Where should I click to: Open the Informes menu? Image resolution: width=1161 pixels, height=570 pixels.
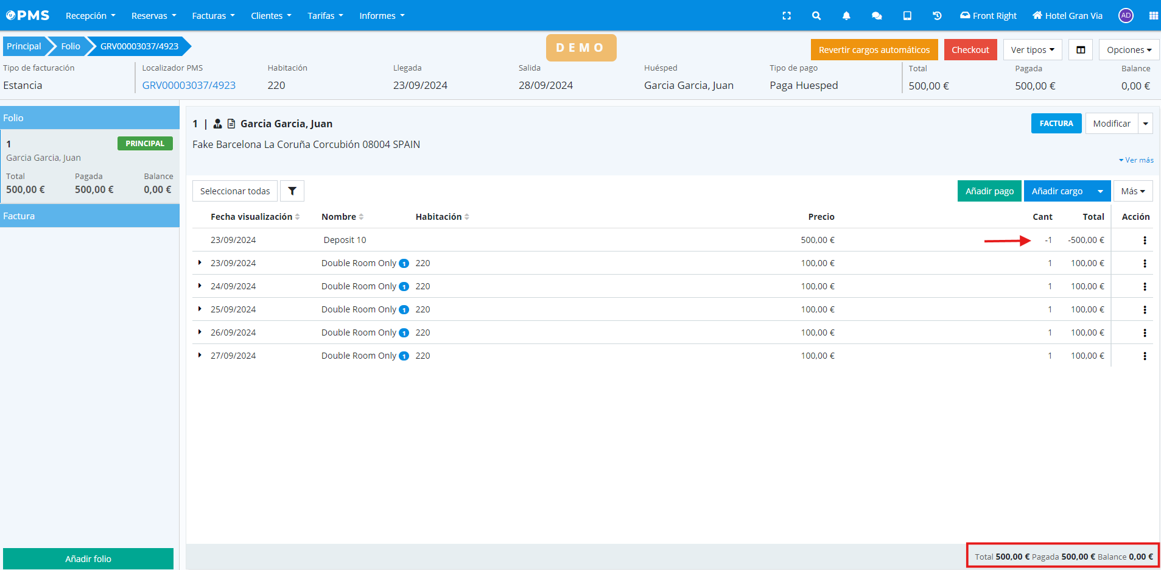coord(382,16)
